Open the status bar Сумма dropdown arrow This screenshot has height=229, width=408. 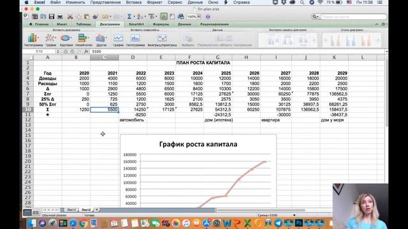tap(295, 215)
